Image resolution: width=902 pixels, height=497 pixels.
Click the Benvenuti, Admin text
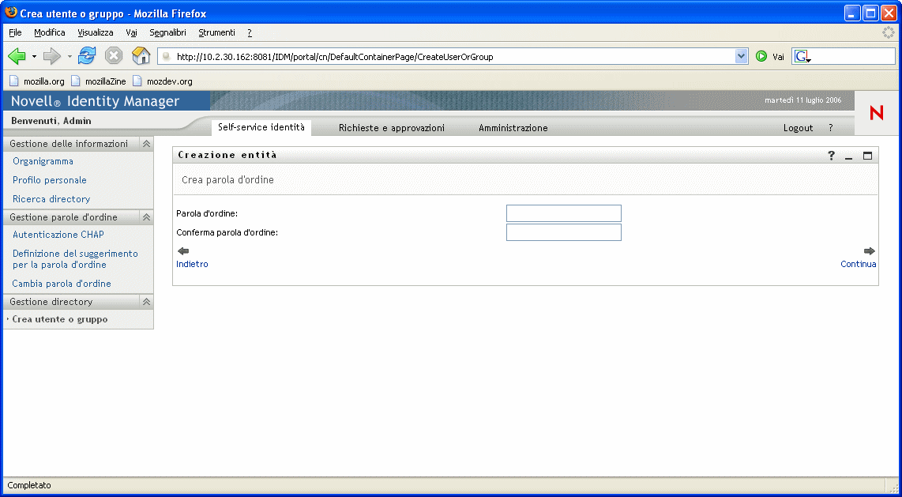tap(51, 121)
